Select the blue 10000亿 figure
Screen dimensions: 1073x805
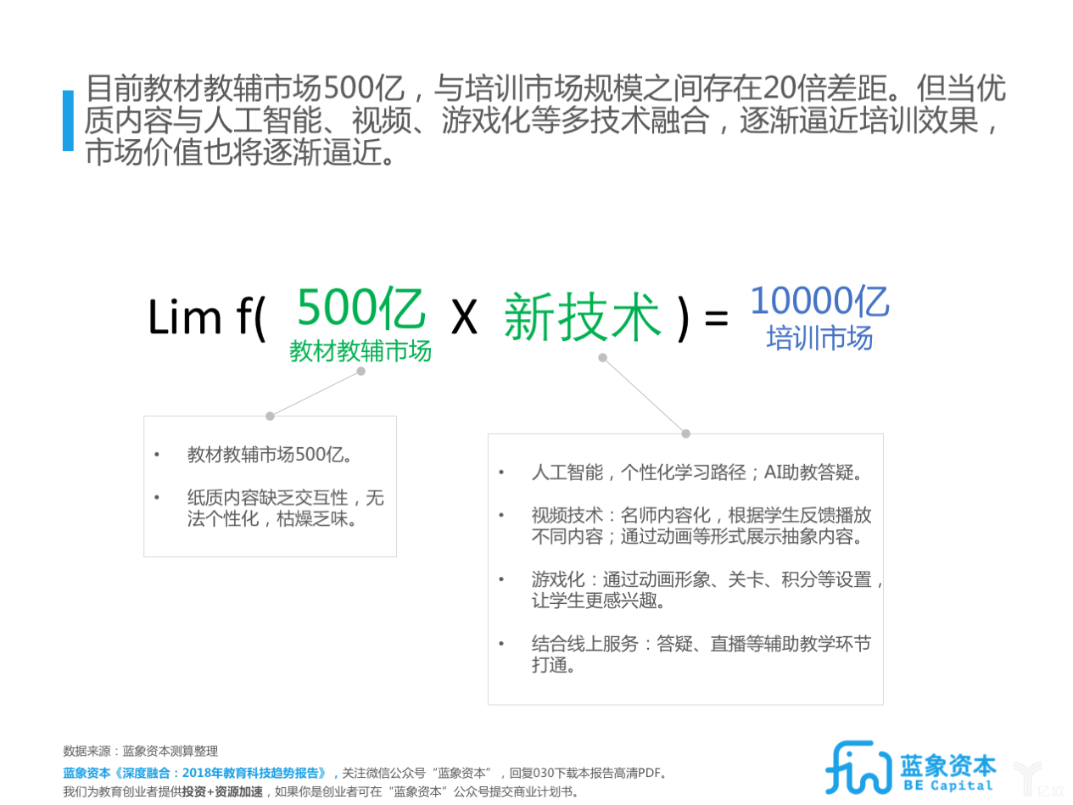point(819,303)
